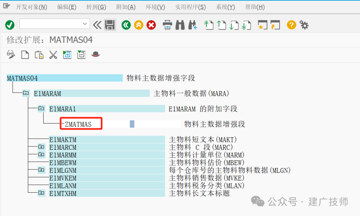The height and width of the screenshot is (216, 360).
Task: Save using the floppy disk icon
Action: click(110, 25)
